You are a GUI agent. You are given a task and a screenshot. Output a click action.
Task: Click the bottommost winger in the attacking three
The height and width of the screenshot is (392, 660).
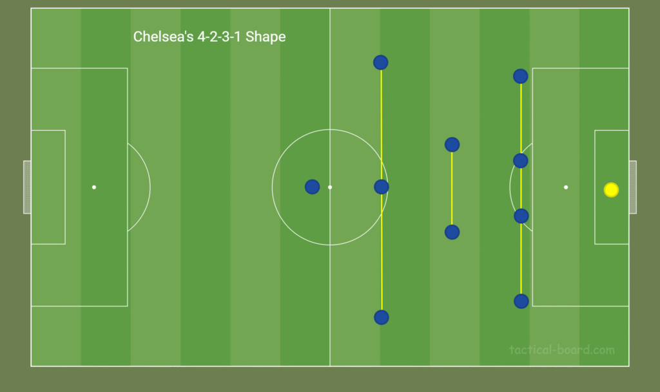(x=382, y=317)
